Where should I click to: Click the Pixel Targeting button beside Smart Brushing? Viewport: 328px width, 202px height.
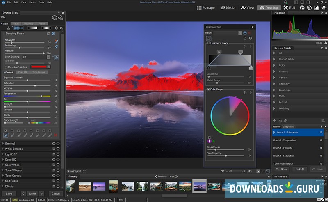tap(56, 58)
